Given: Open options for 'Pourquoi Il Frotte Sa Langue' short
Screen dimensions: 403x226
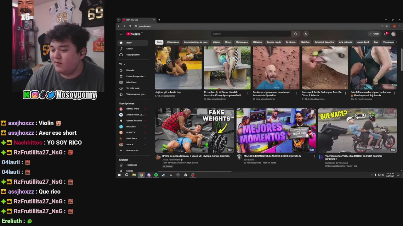Looking at the screenshot, I should (x=346, y=93).
